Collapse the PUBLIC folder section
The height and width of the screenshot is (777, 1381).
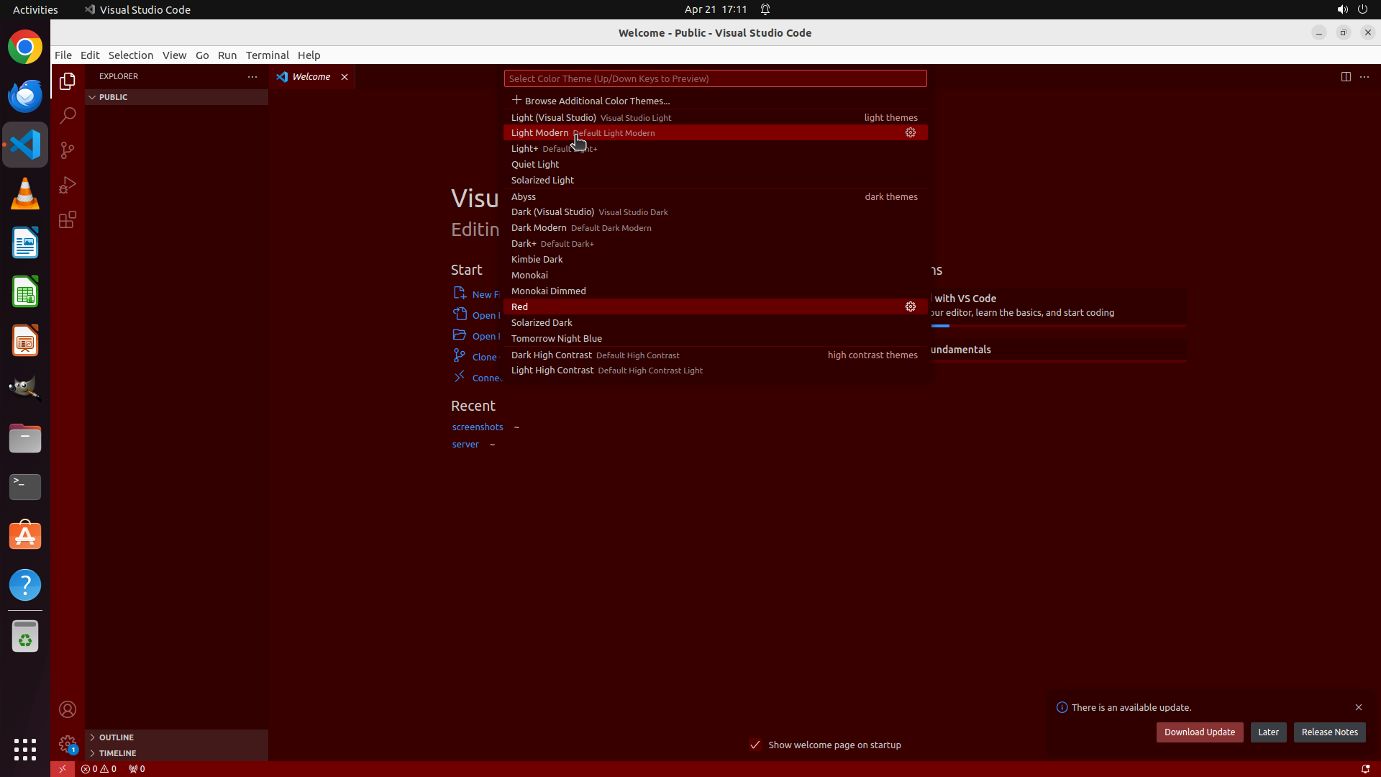[x=113, y=97]
